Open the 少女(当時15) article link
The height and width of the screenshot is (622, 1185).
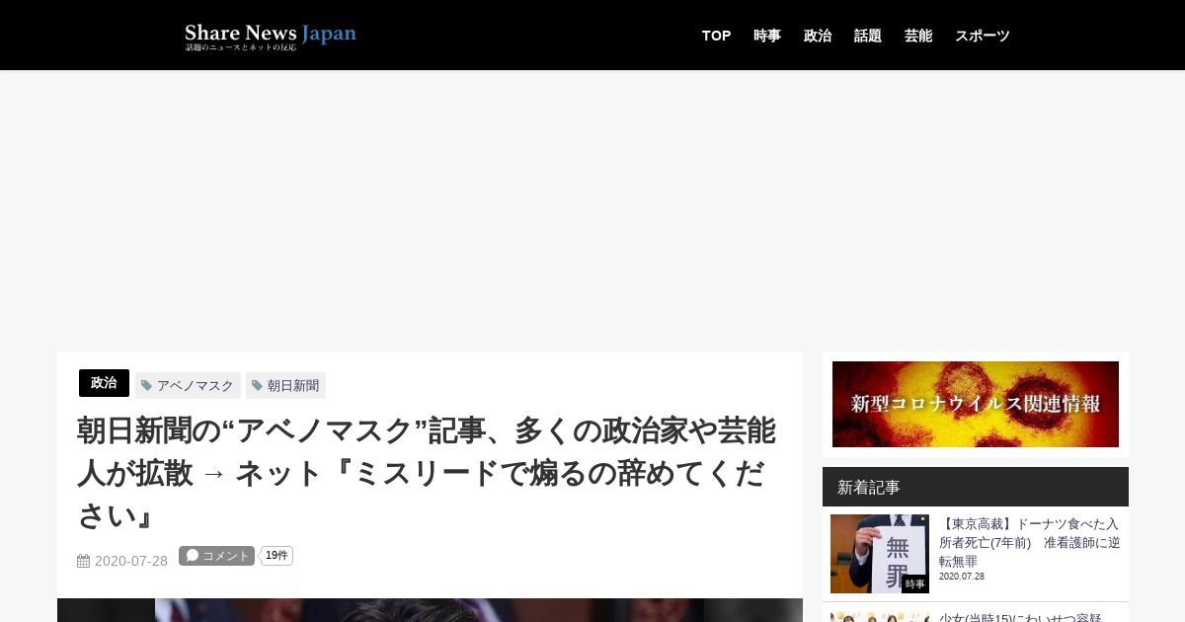click(1020, 617)
